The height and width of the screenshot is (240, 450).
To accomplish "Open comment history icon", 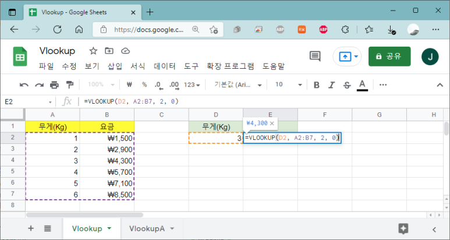I will coord(315,57).
